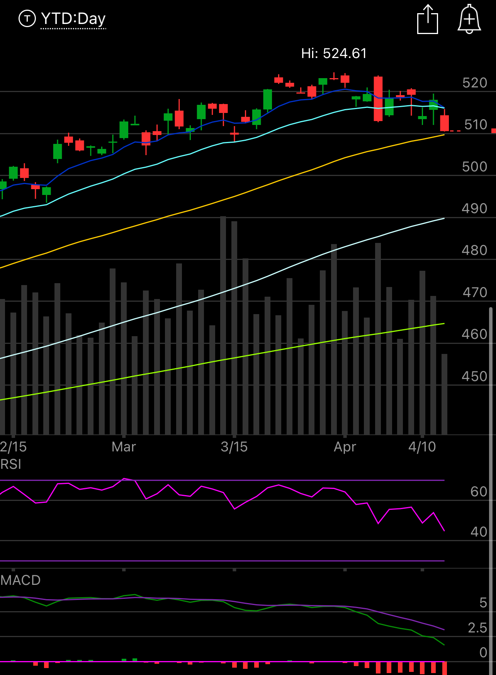Tap the MACD 0 level label

(x=483, y=653)
